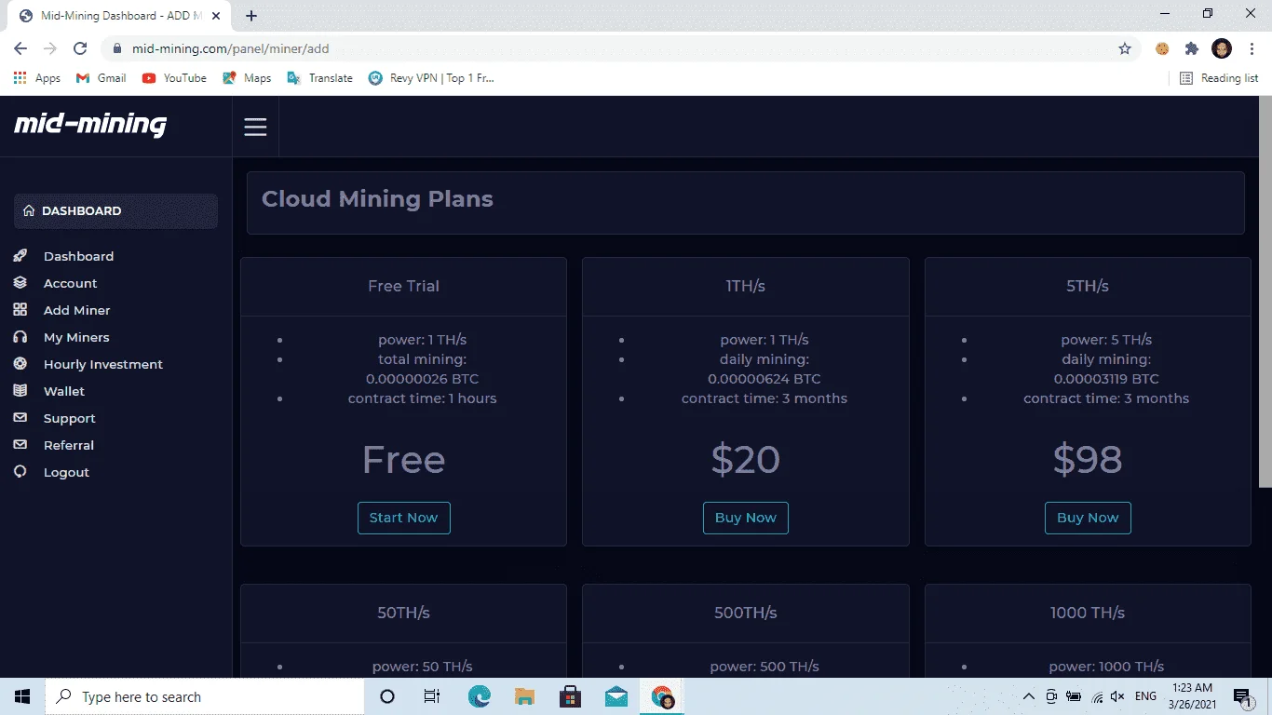Go back to the previous page

pos(20,48)
